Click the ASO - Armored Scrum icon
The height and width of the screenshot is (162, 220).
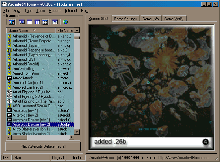9,106
